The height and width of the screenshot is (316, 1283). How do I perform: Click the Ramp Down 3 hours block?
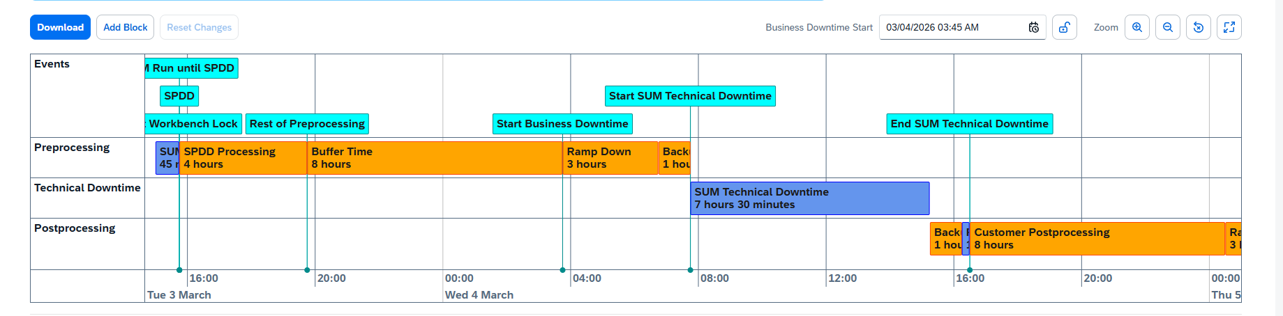(x=610, y=158)
